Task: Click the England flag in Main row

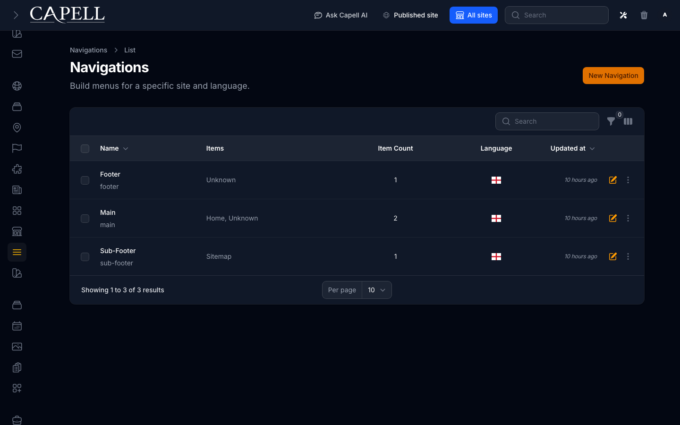Action: coord(496,218)
